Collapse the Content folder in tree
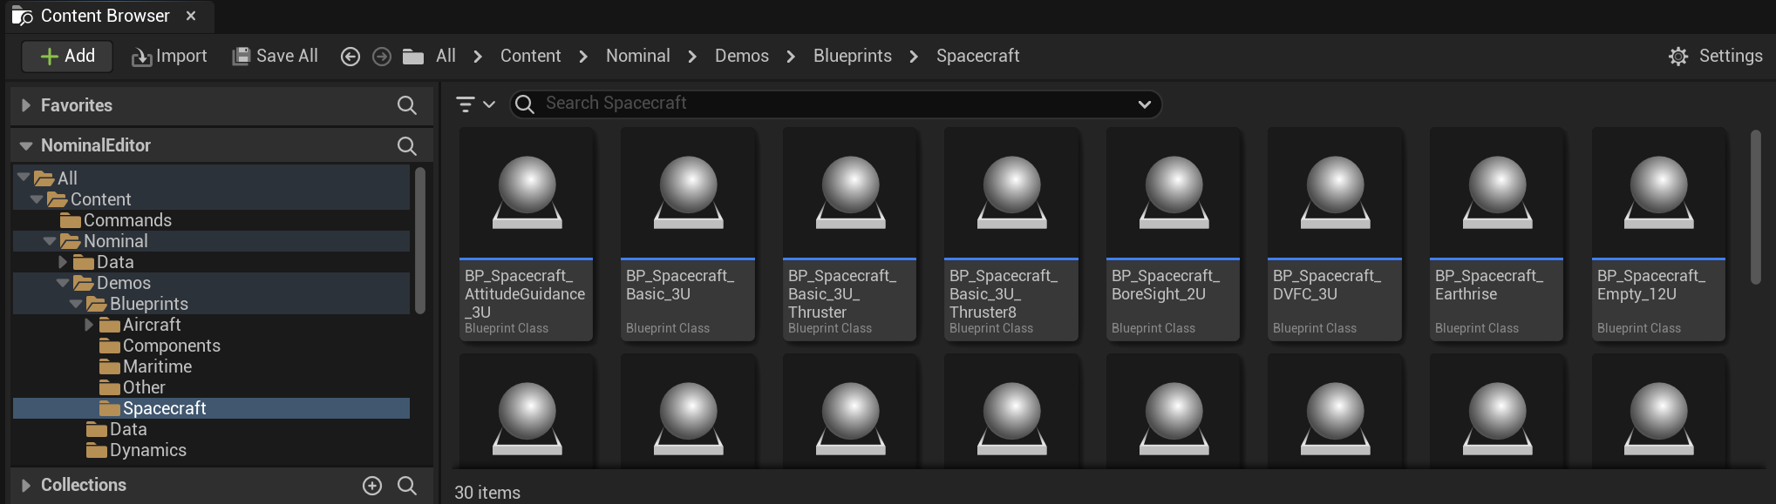Screen dimensions: 1776x504 point(37,199)
